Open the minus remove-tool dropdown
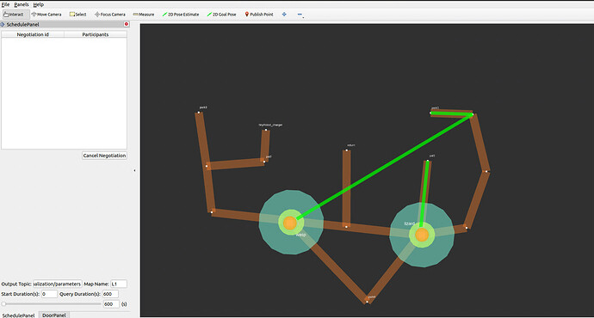The width and height of the screenshot is (594, 318). (x=300, y=15)
